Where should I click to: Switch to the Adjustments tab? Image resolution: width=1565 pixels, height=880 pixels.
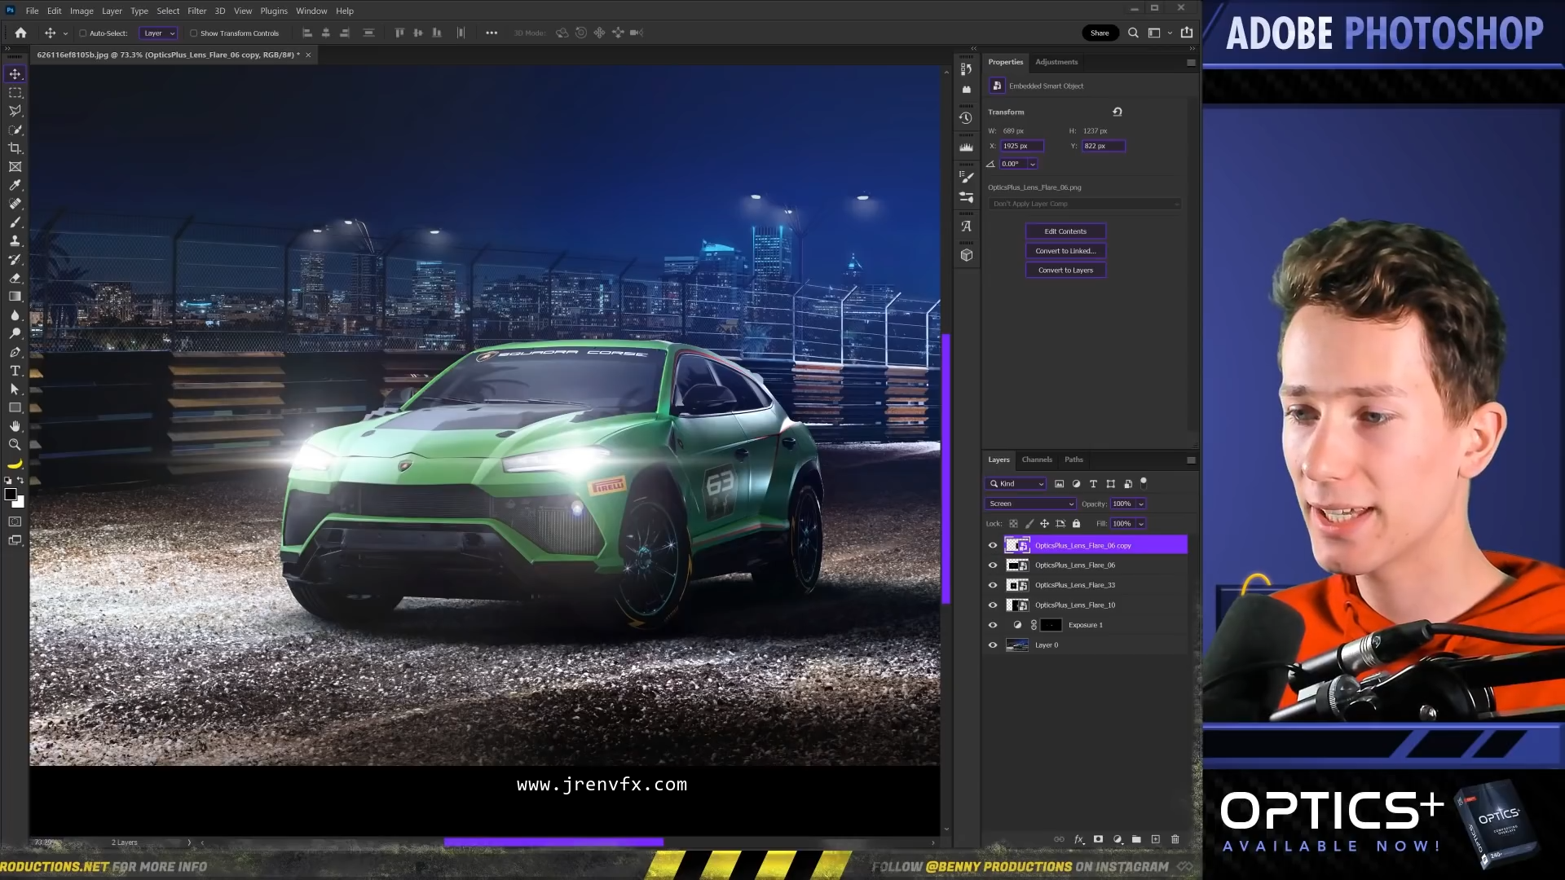pyautogui.click(x=1056, y=62)
